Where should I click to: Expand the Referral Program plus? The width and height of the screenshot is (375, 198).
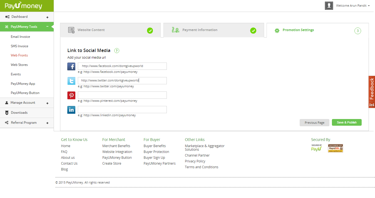pos(47,123)
